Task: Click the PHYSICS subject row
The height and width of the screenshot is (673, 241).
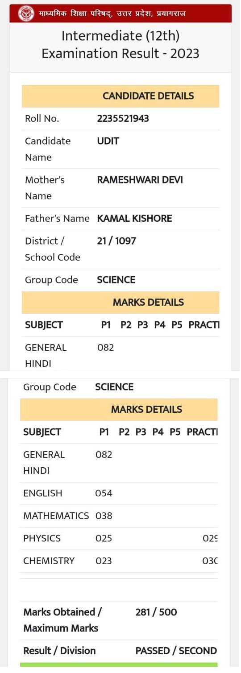Action: 119,538
